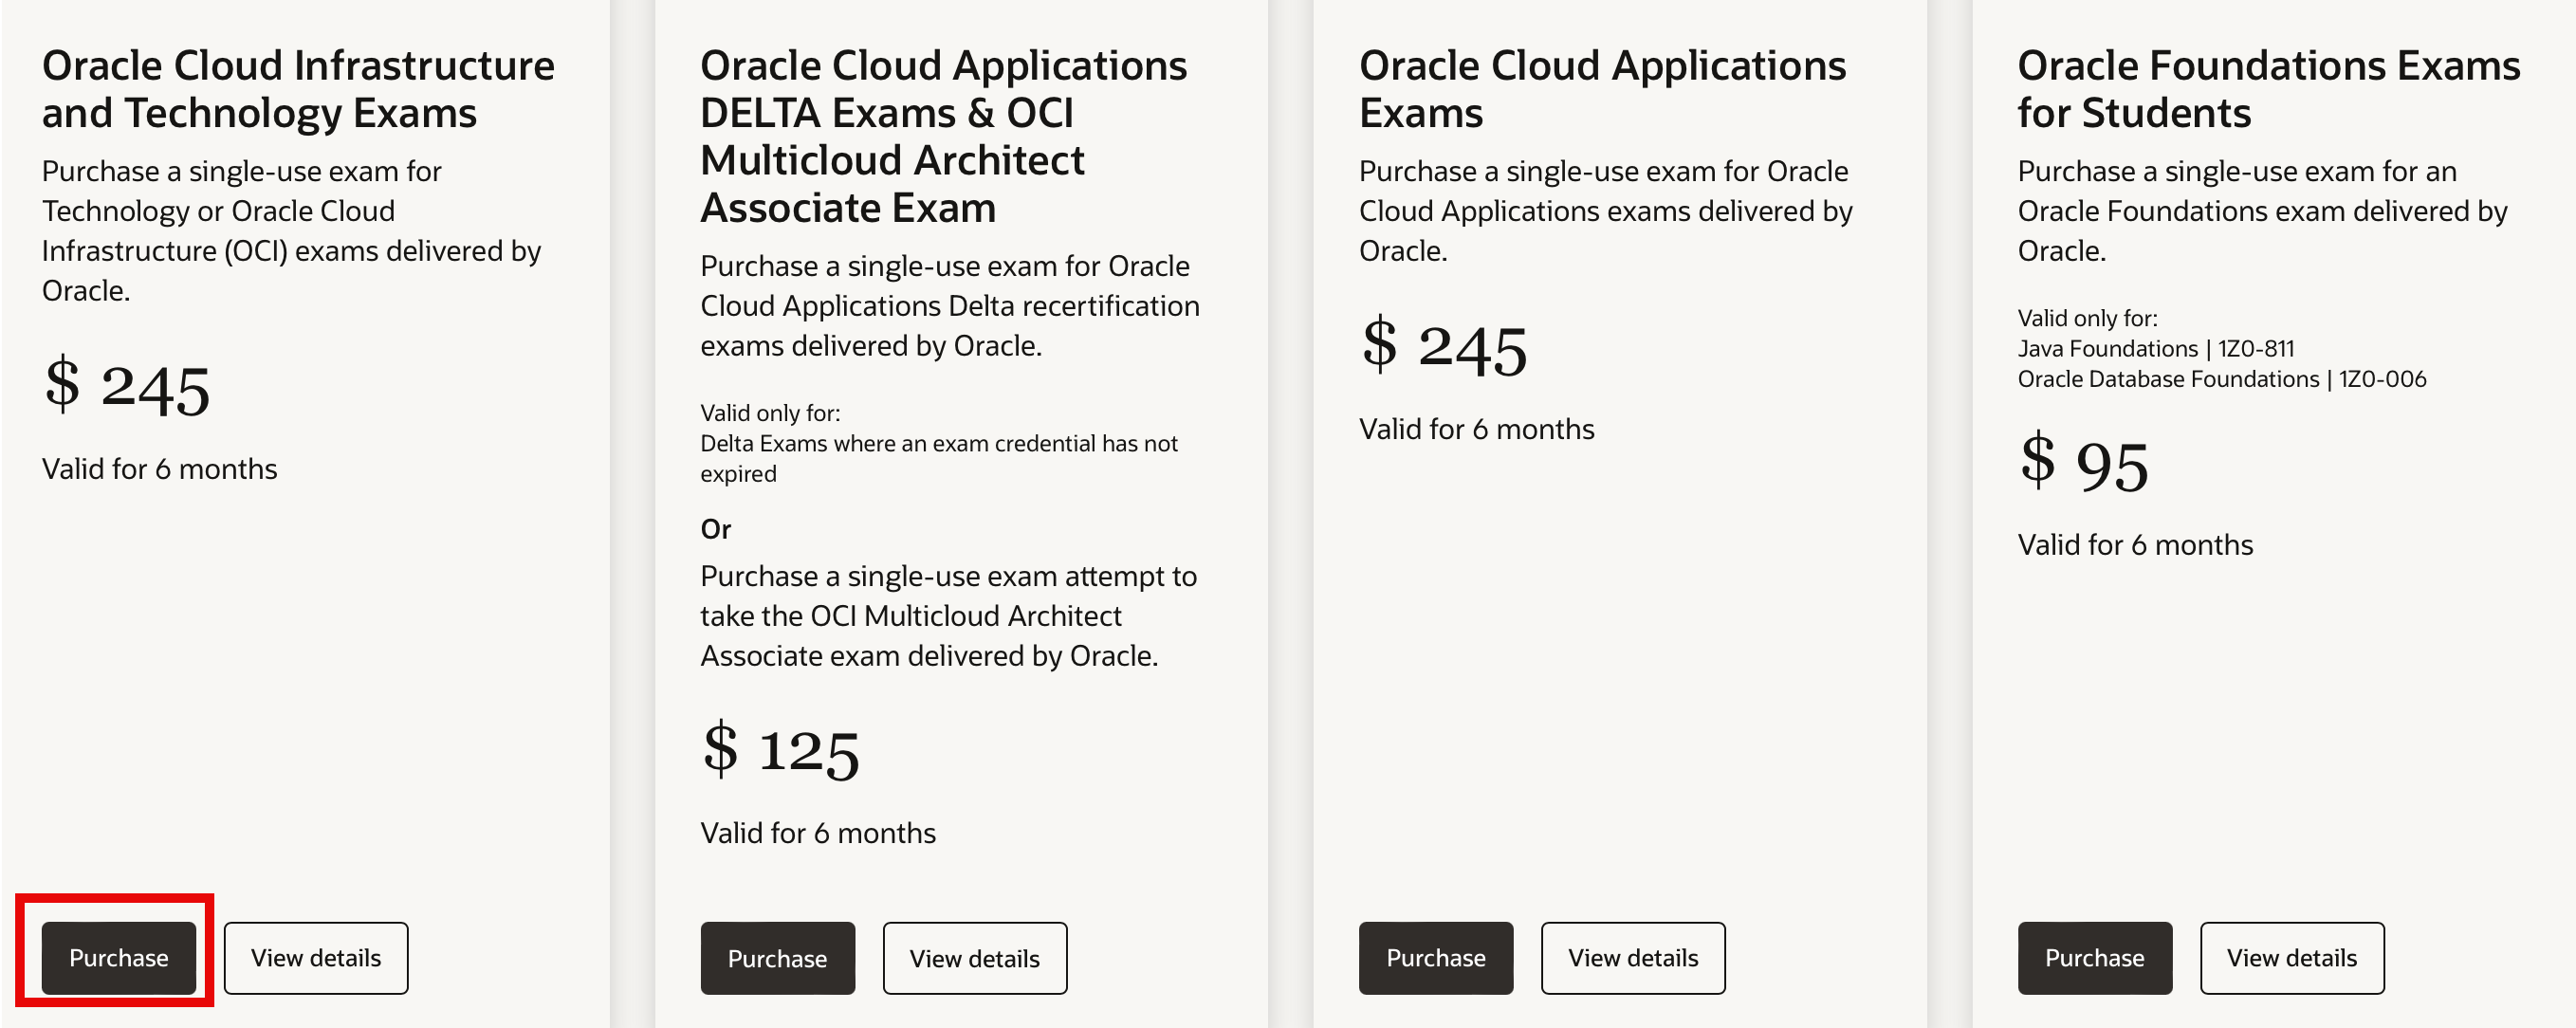Purchase Oracle Foundations Exams for Students

[x=2094, y=957]
